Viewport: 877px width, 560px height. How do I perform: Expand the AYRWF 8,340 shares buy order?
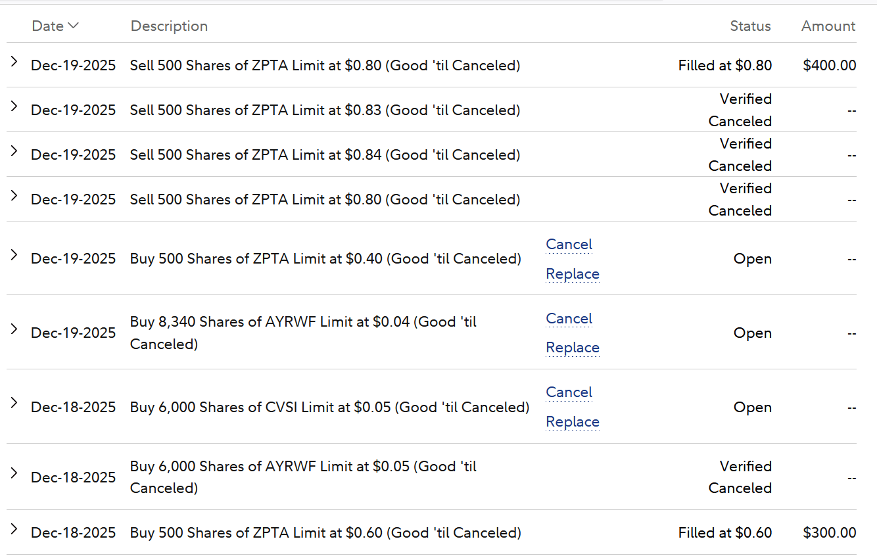14,329
